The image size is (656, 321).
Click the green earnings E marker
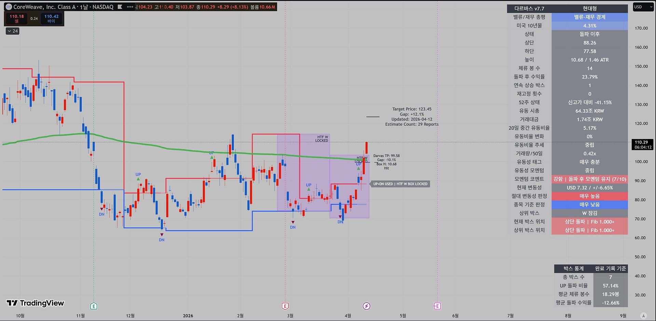pos(94,306)
